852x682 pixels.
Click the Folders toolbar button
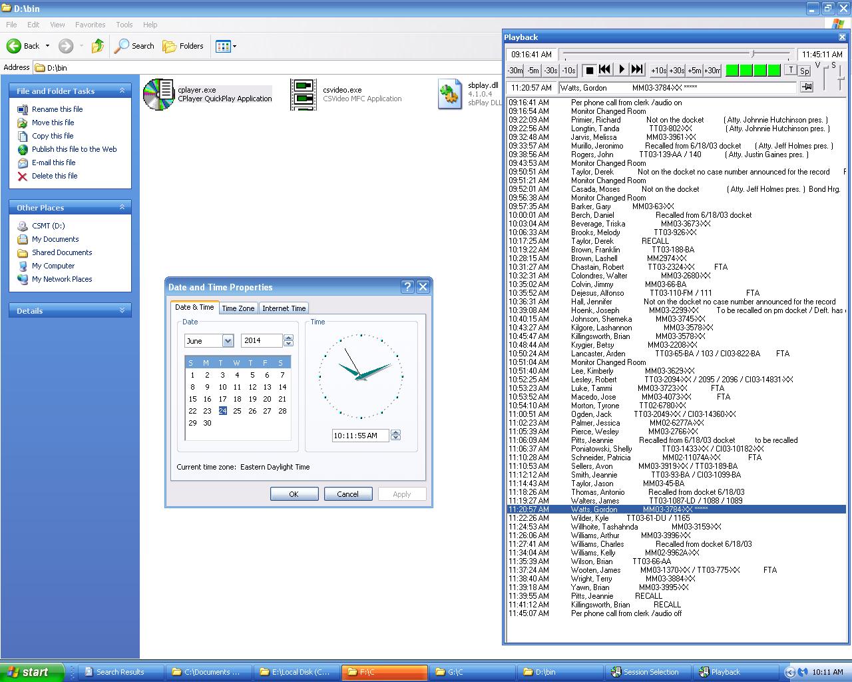pos(183,46)
